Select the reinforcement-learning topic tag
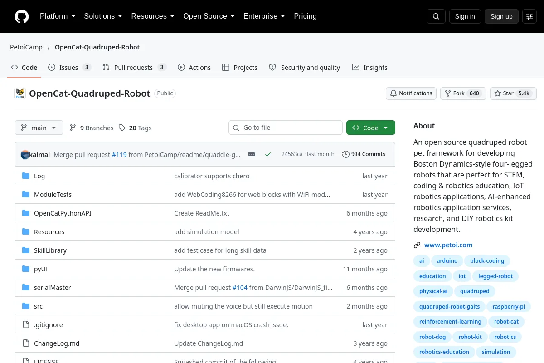 (450, 322)
